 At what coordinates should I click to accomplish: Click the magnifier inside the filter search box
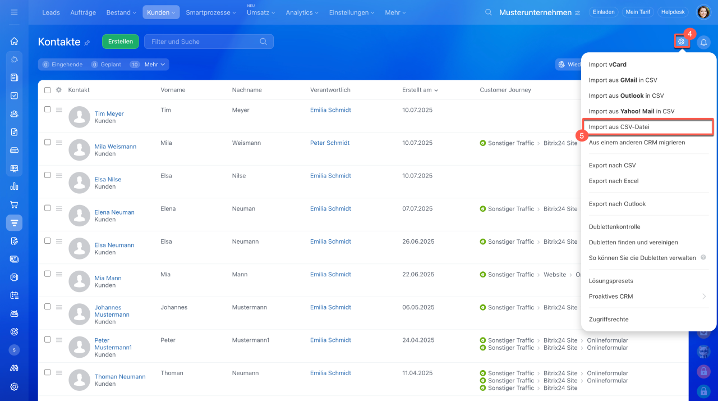264,42
